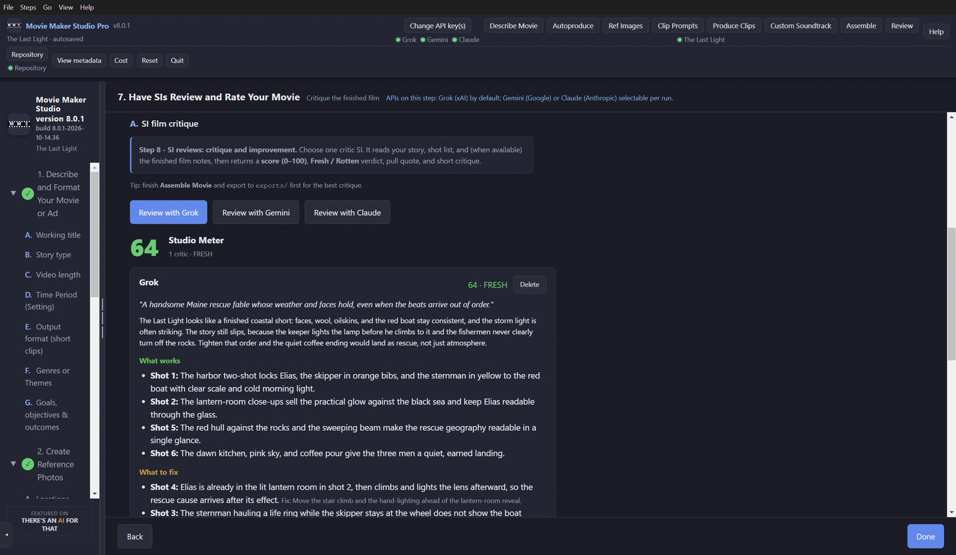Collapse the Create Reference Photos step
Screen dimensions: 956x555
[13, 464]
